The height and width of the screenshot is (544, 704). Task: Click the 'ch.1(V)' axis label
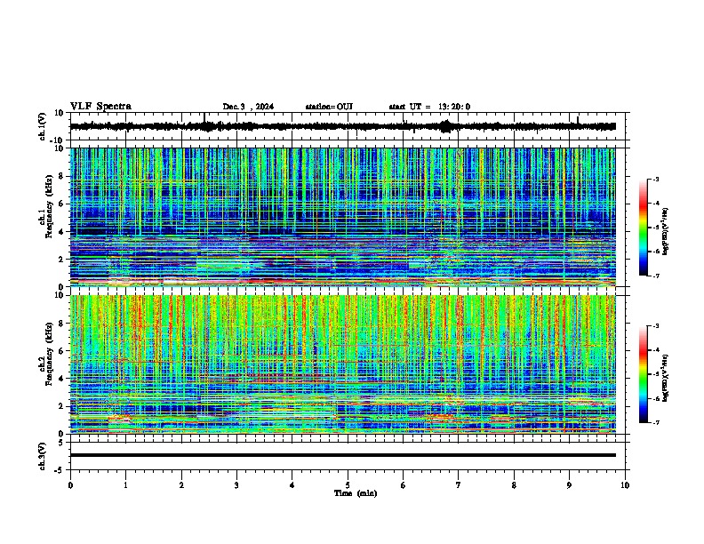(43, 126)
